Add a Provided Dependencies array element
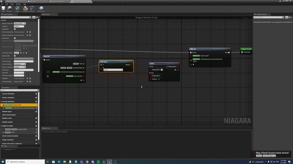 pos(27,32)
